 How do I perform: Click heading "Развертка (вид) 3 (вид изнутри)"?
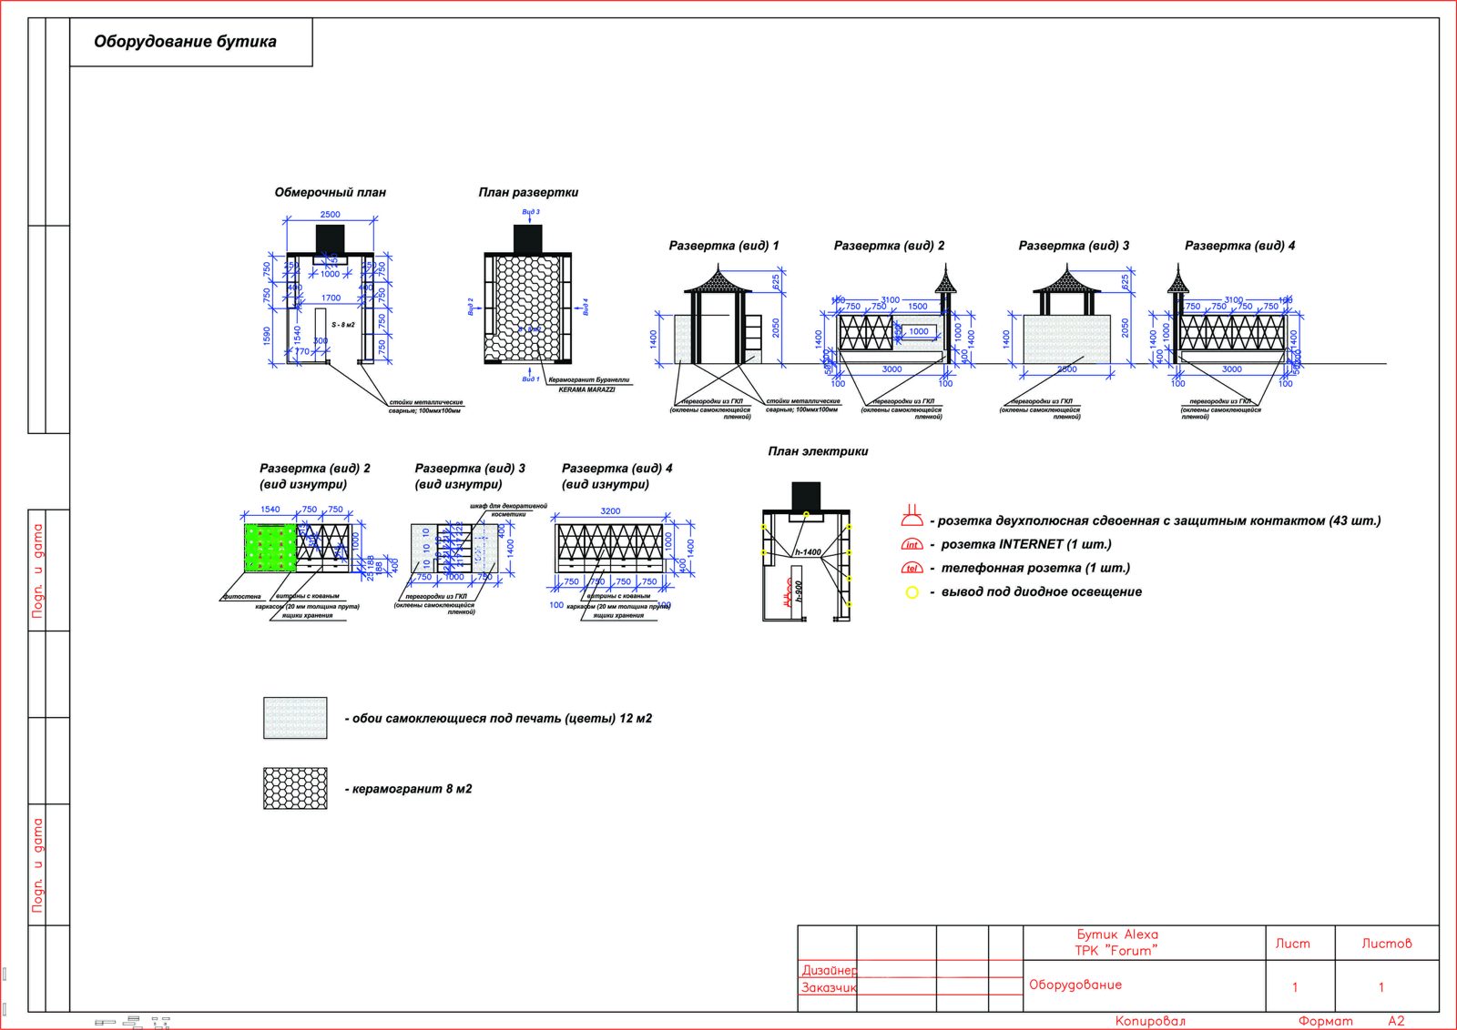coord(470,476)
